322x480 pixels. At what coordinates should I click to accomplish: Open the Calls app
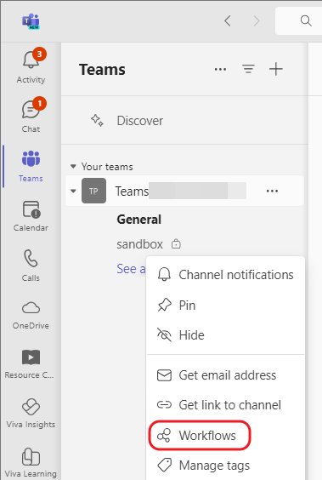coord(31,265)
